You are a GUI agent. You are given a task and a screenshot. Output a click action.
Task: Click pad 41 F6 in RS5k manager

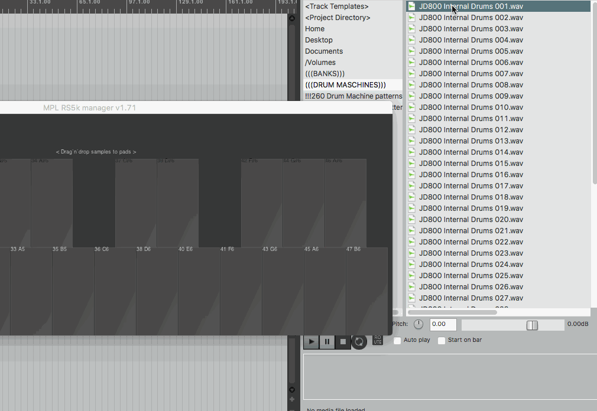pyautogui.click(x=241, y=291)
